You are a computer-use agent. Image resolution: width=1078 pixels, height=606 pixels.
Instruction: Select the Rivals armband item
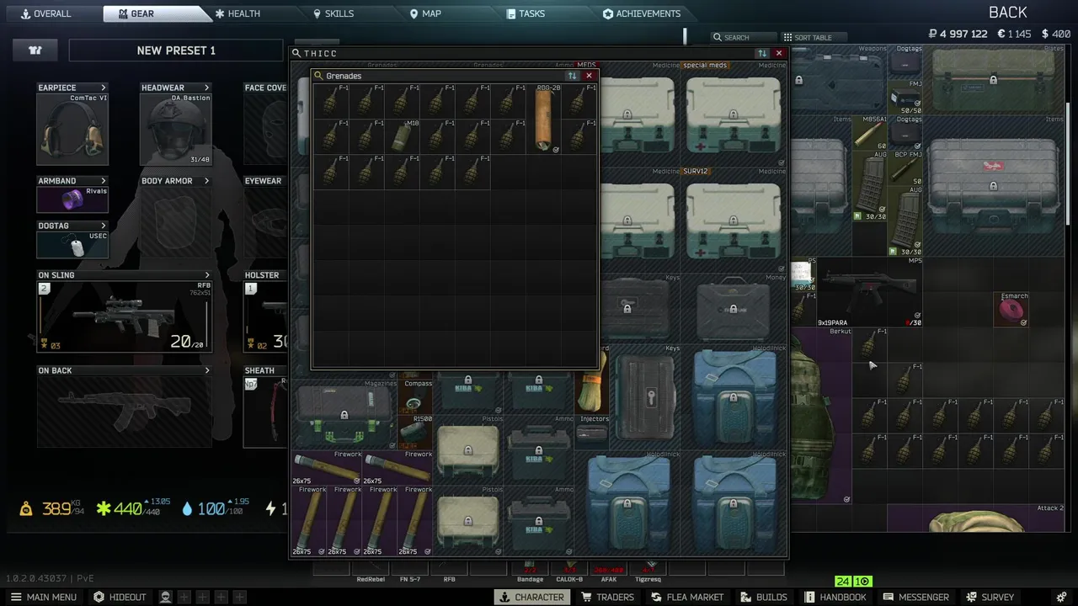pos(72,199)
